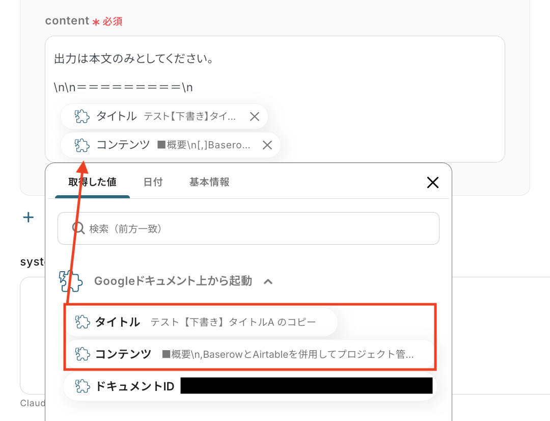Remove the コンテンツ variable chip
Viewport: 550px width, 421px height.
click(267, 145)
